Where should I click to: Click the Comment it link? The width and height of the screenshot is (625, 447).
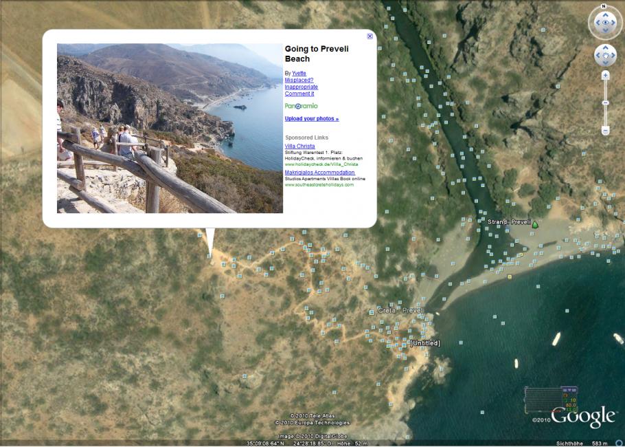299,94
